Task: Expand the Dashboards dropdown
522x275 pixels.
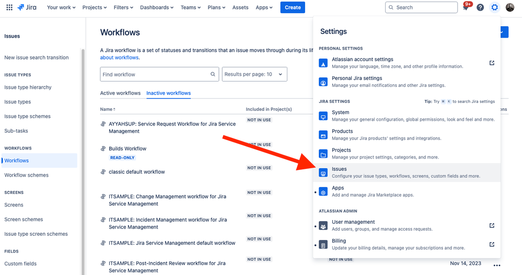Action: tap(156, 7)
